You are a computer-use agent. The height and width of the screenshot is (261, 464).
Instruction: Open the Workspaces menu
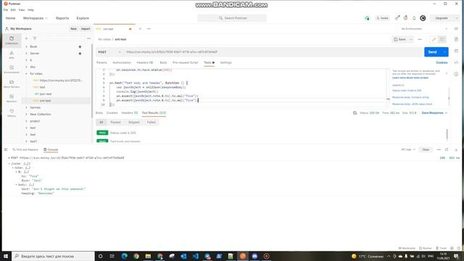pos(35,18)
